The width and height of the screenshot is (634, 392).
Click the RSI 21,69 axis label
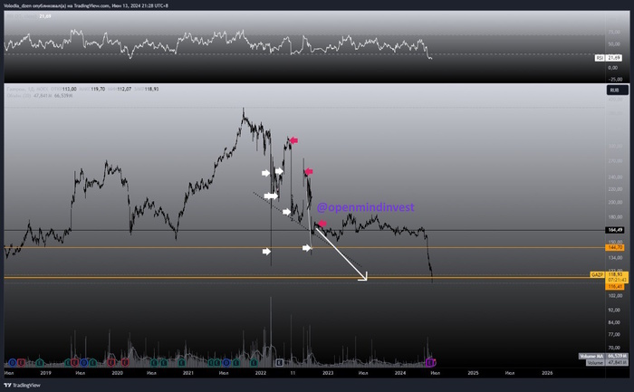(608, 58)
